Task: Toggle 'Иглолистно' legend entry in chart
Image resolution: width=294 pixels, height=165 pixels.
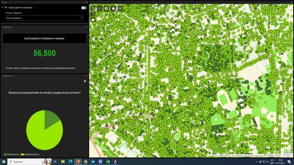Action: tap(11, 154)
